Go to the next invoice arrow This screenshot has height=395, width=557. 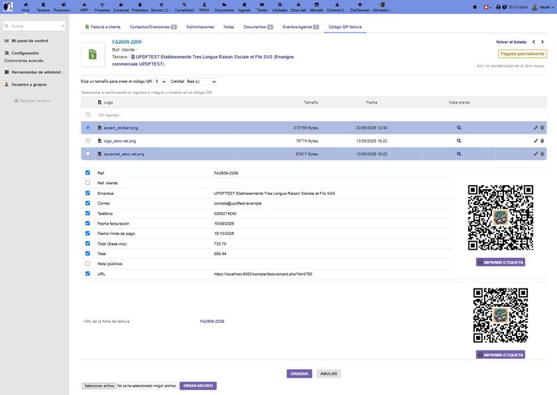point(542,42)
